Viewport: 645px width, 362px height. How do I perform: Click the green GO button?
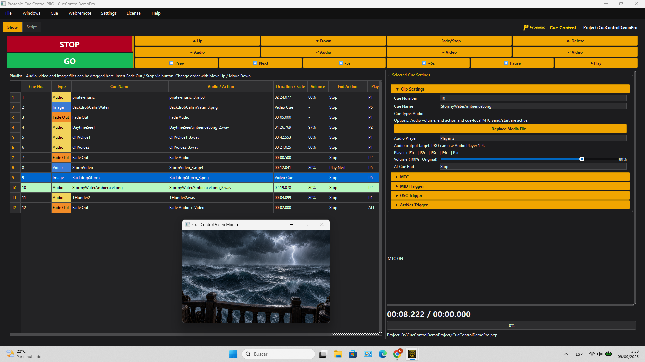pos(70,61)
